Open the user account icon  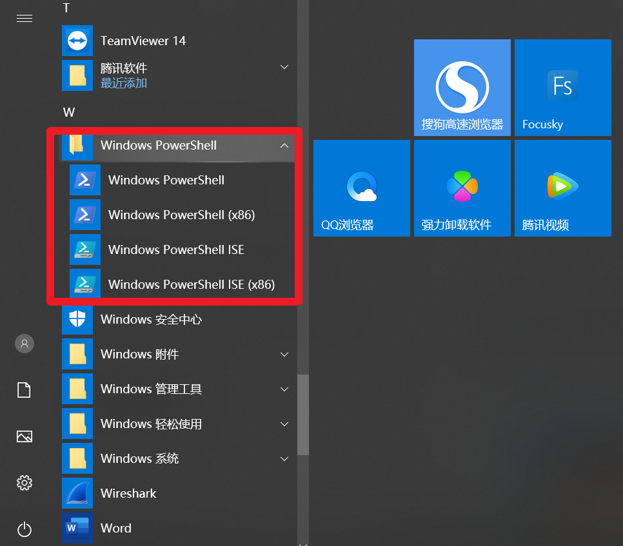tap(25, 344)
